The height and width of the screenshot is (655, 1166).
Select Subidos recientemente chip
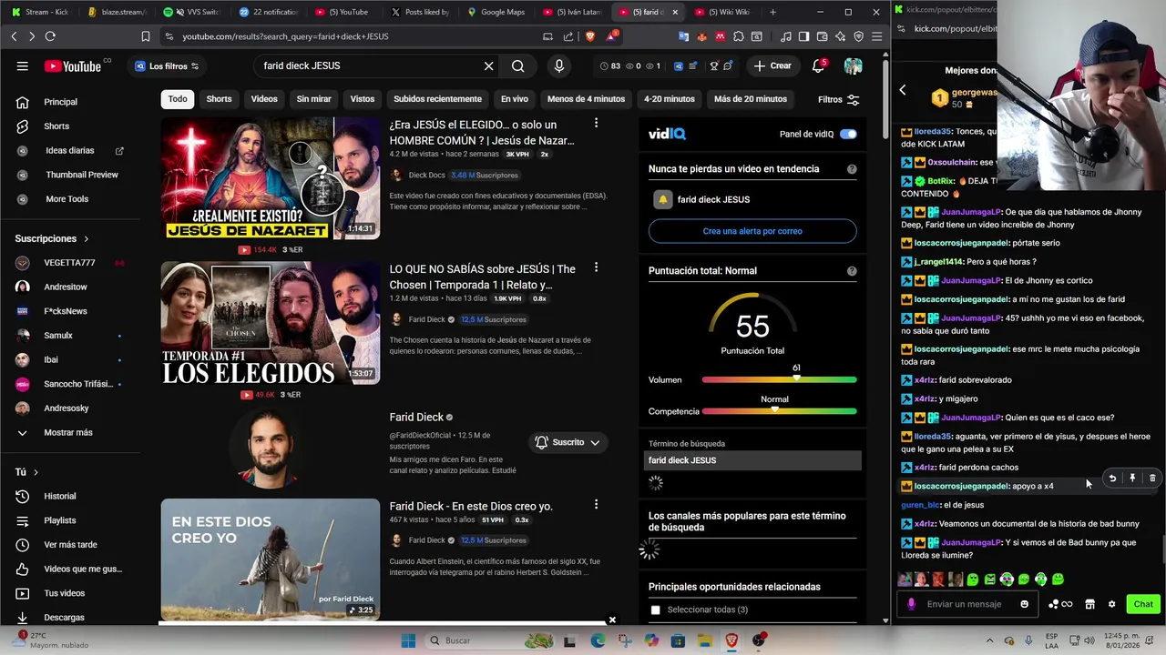click(437, 99)
